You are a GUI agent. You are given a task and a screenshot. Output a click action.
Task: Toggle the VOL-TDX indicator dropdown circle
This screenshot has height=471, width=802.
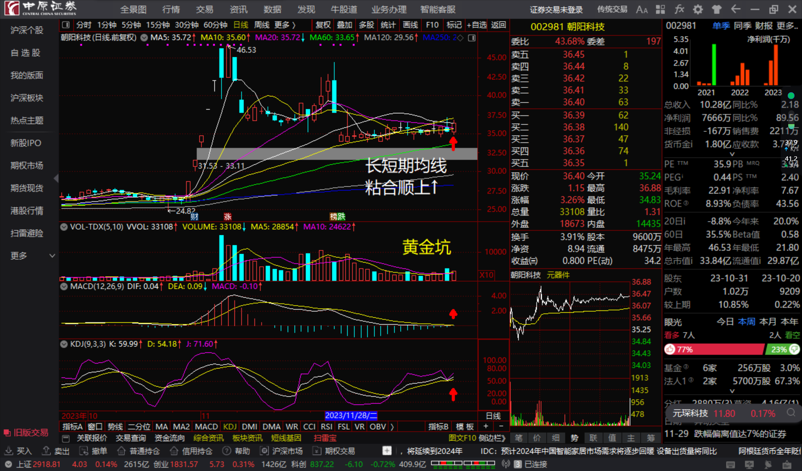click(64, 227)
